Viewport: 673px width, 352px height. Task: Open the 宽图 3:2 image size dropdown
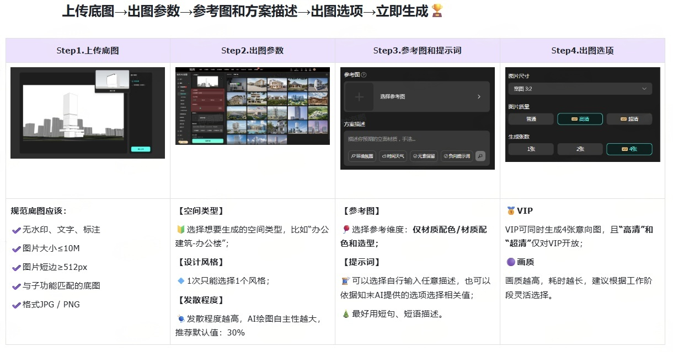[x=580, y=89]
